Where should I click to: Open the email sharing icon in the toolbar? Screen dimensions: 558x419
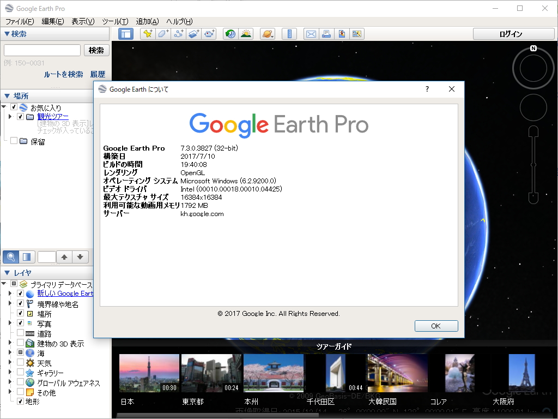coord(311,33)
